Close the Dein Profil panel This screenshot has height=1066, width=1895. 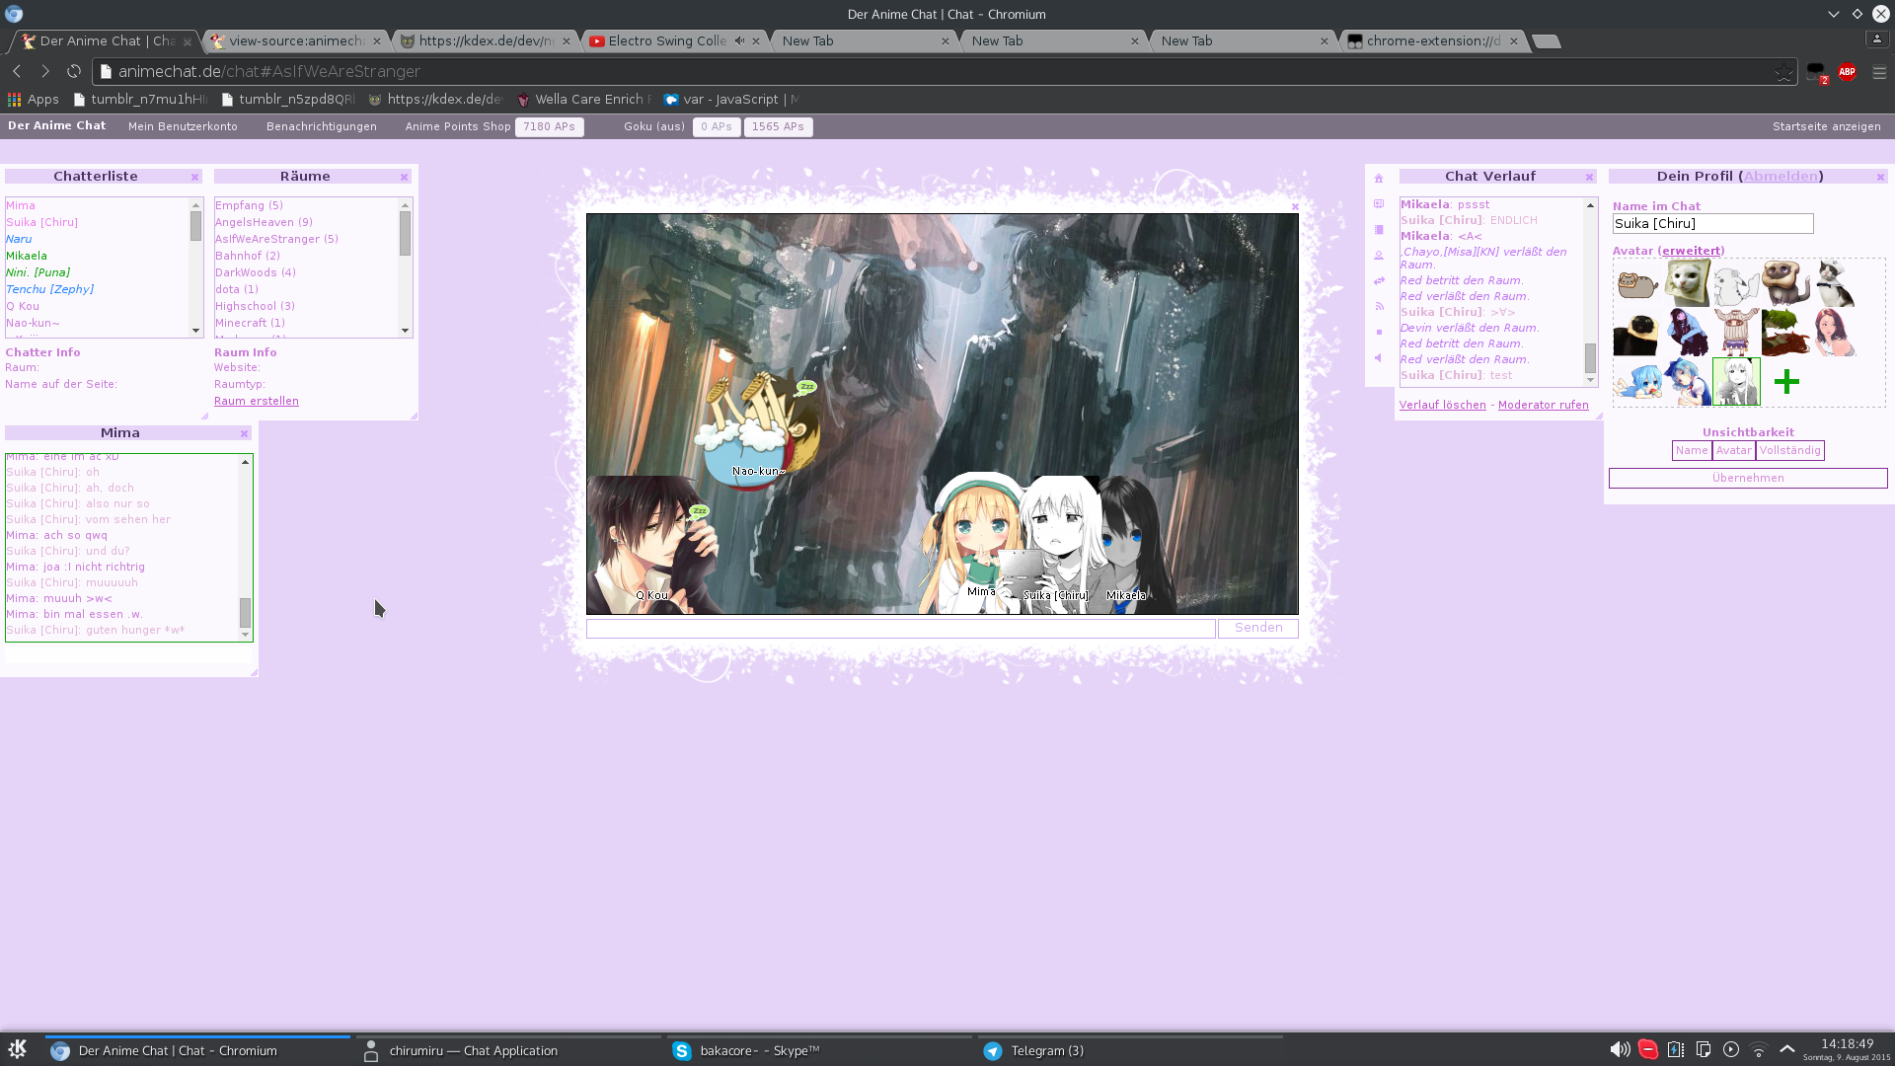1880,178
